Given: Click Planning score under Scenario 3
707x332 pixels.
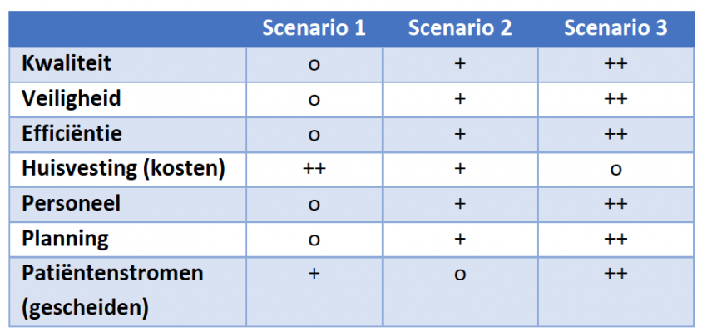Looking at the screenshot, I should pos(616,239).
